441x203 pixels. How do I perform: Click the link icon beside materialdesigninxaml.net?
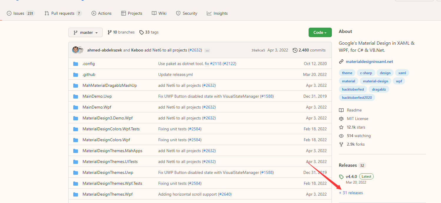click(341, 62)
